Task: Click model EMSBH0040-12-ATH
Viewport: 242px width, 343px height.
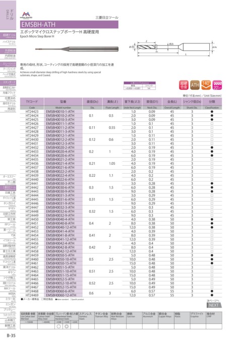Action: coord(61,227)
